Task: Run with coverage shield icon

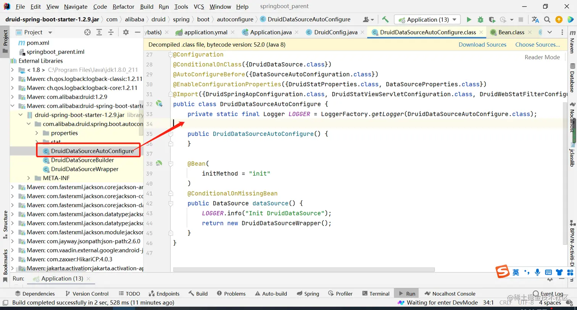Action: [492, 19]
